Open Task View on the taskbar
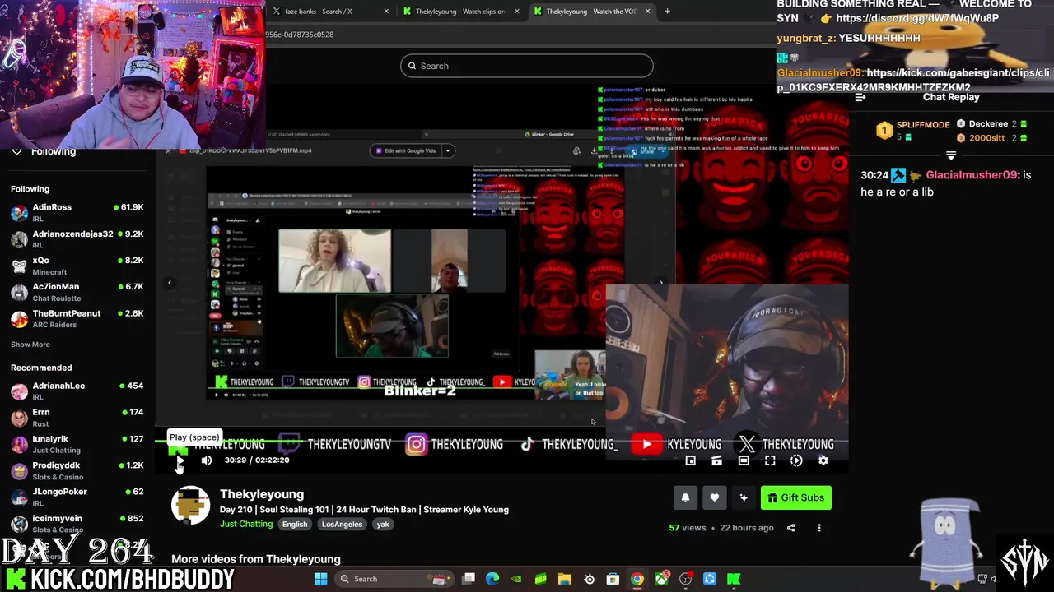 click(x=469, y=579)
